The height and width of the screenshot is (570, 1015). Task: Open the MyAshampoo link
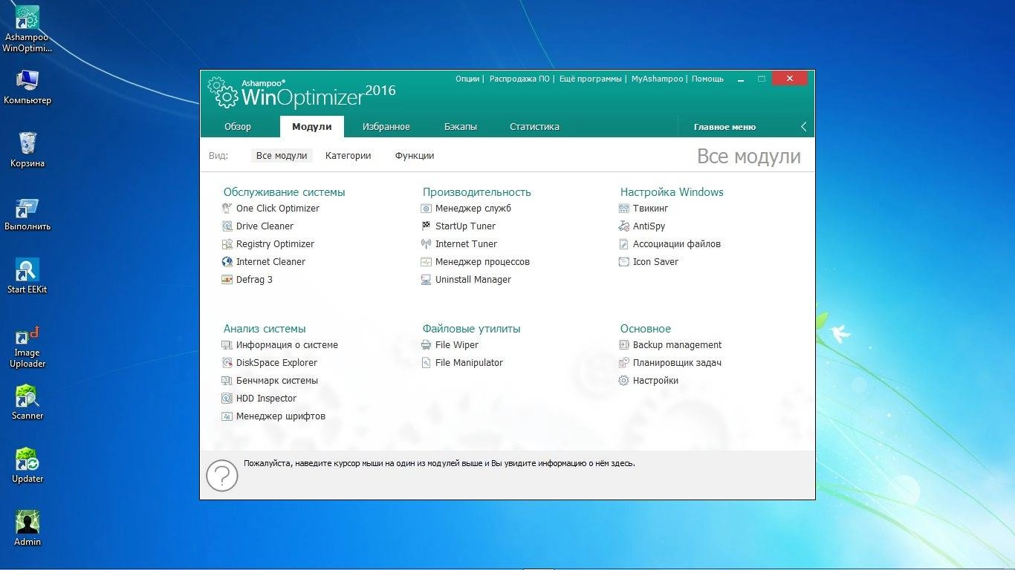point(657,79)
